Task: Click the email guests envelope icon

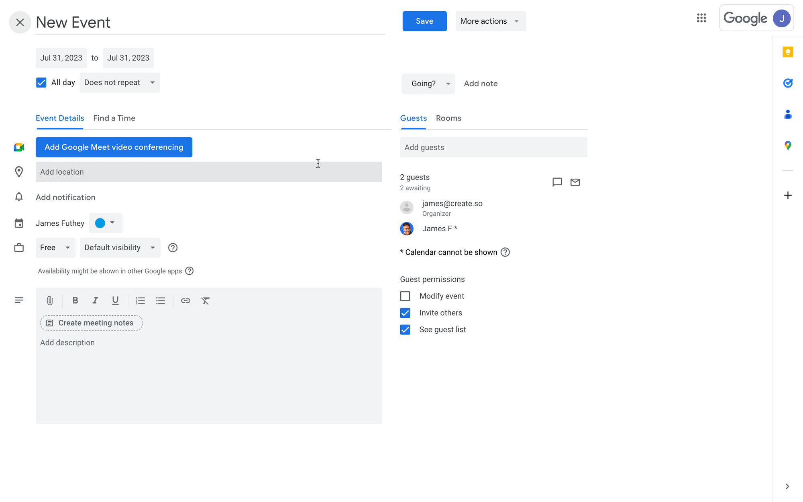Action: click(x=575, y=182)
